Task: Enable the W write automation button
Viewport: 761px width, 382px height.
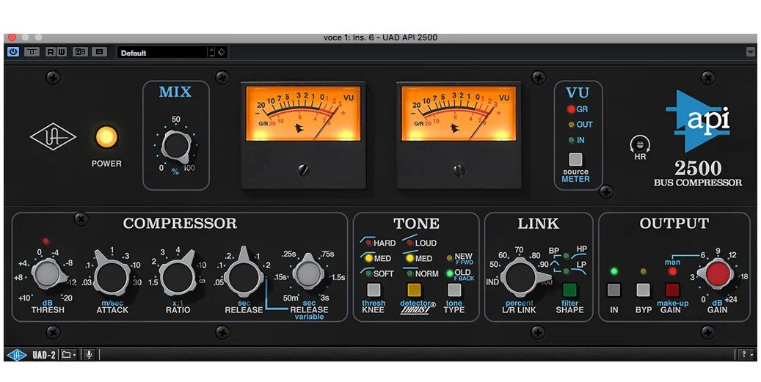Action: 61,52
